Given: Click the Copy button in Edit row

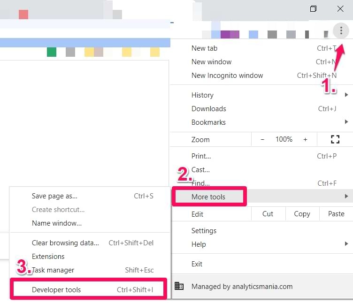Looking at the screenshot, I should pos(302,214).
